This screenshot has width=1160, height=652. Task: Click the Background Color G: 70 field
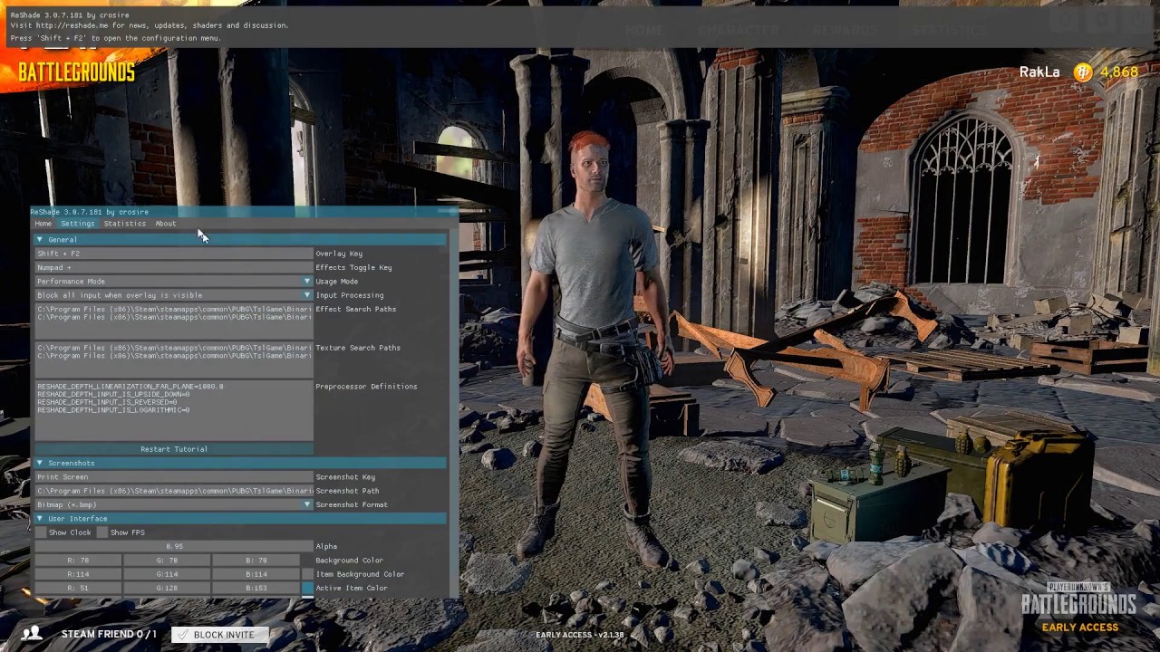pyautogui.click(x=167, y=561)
